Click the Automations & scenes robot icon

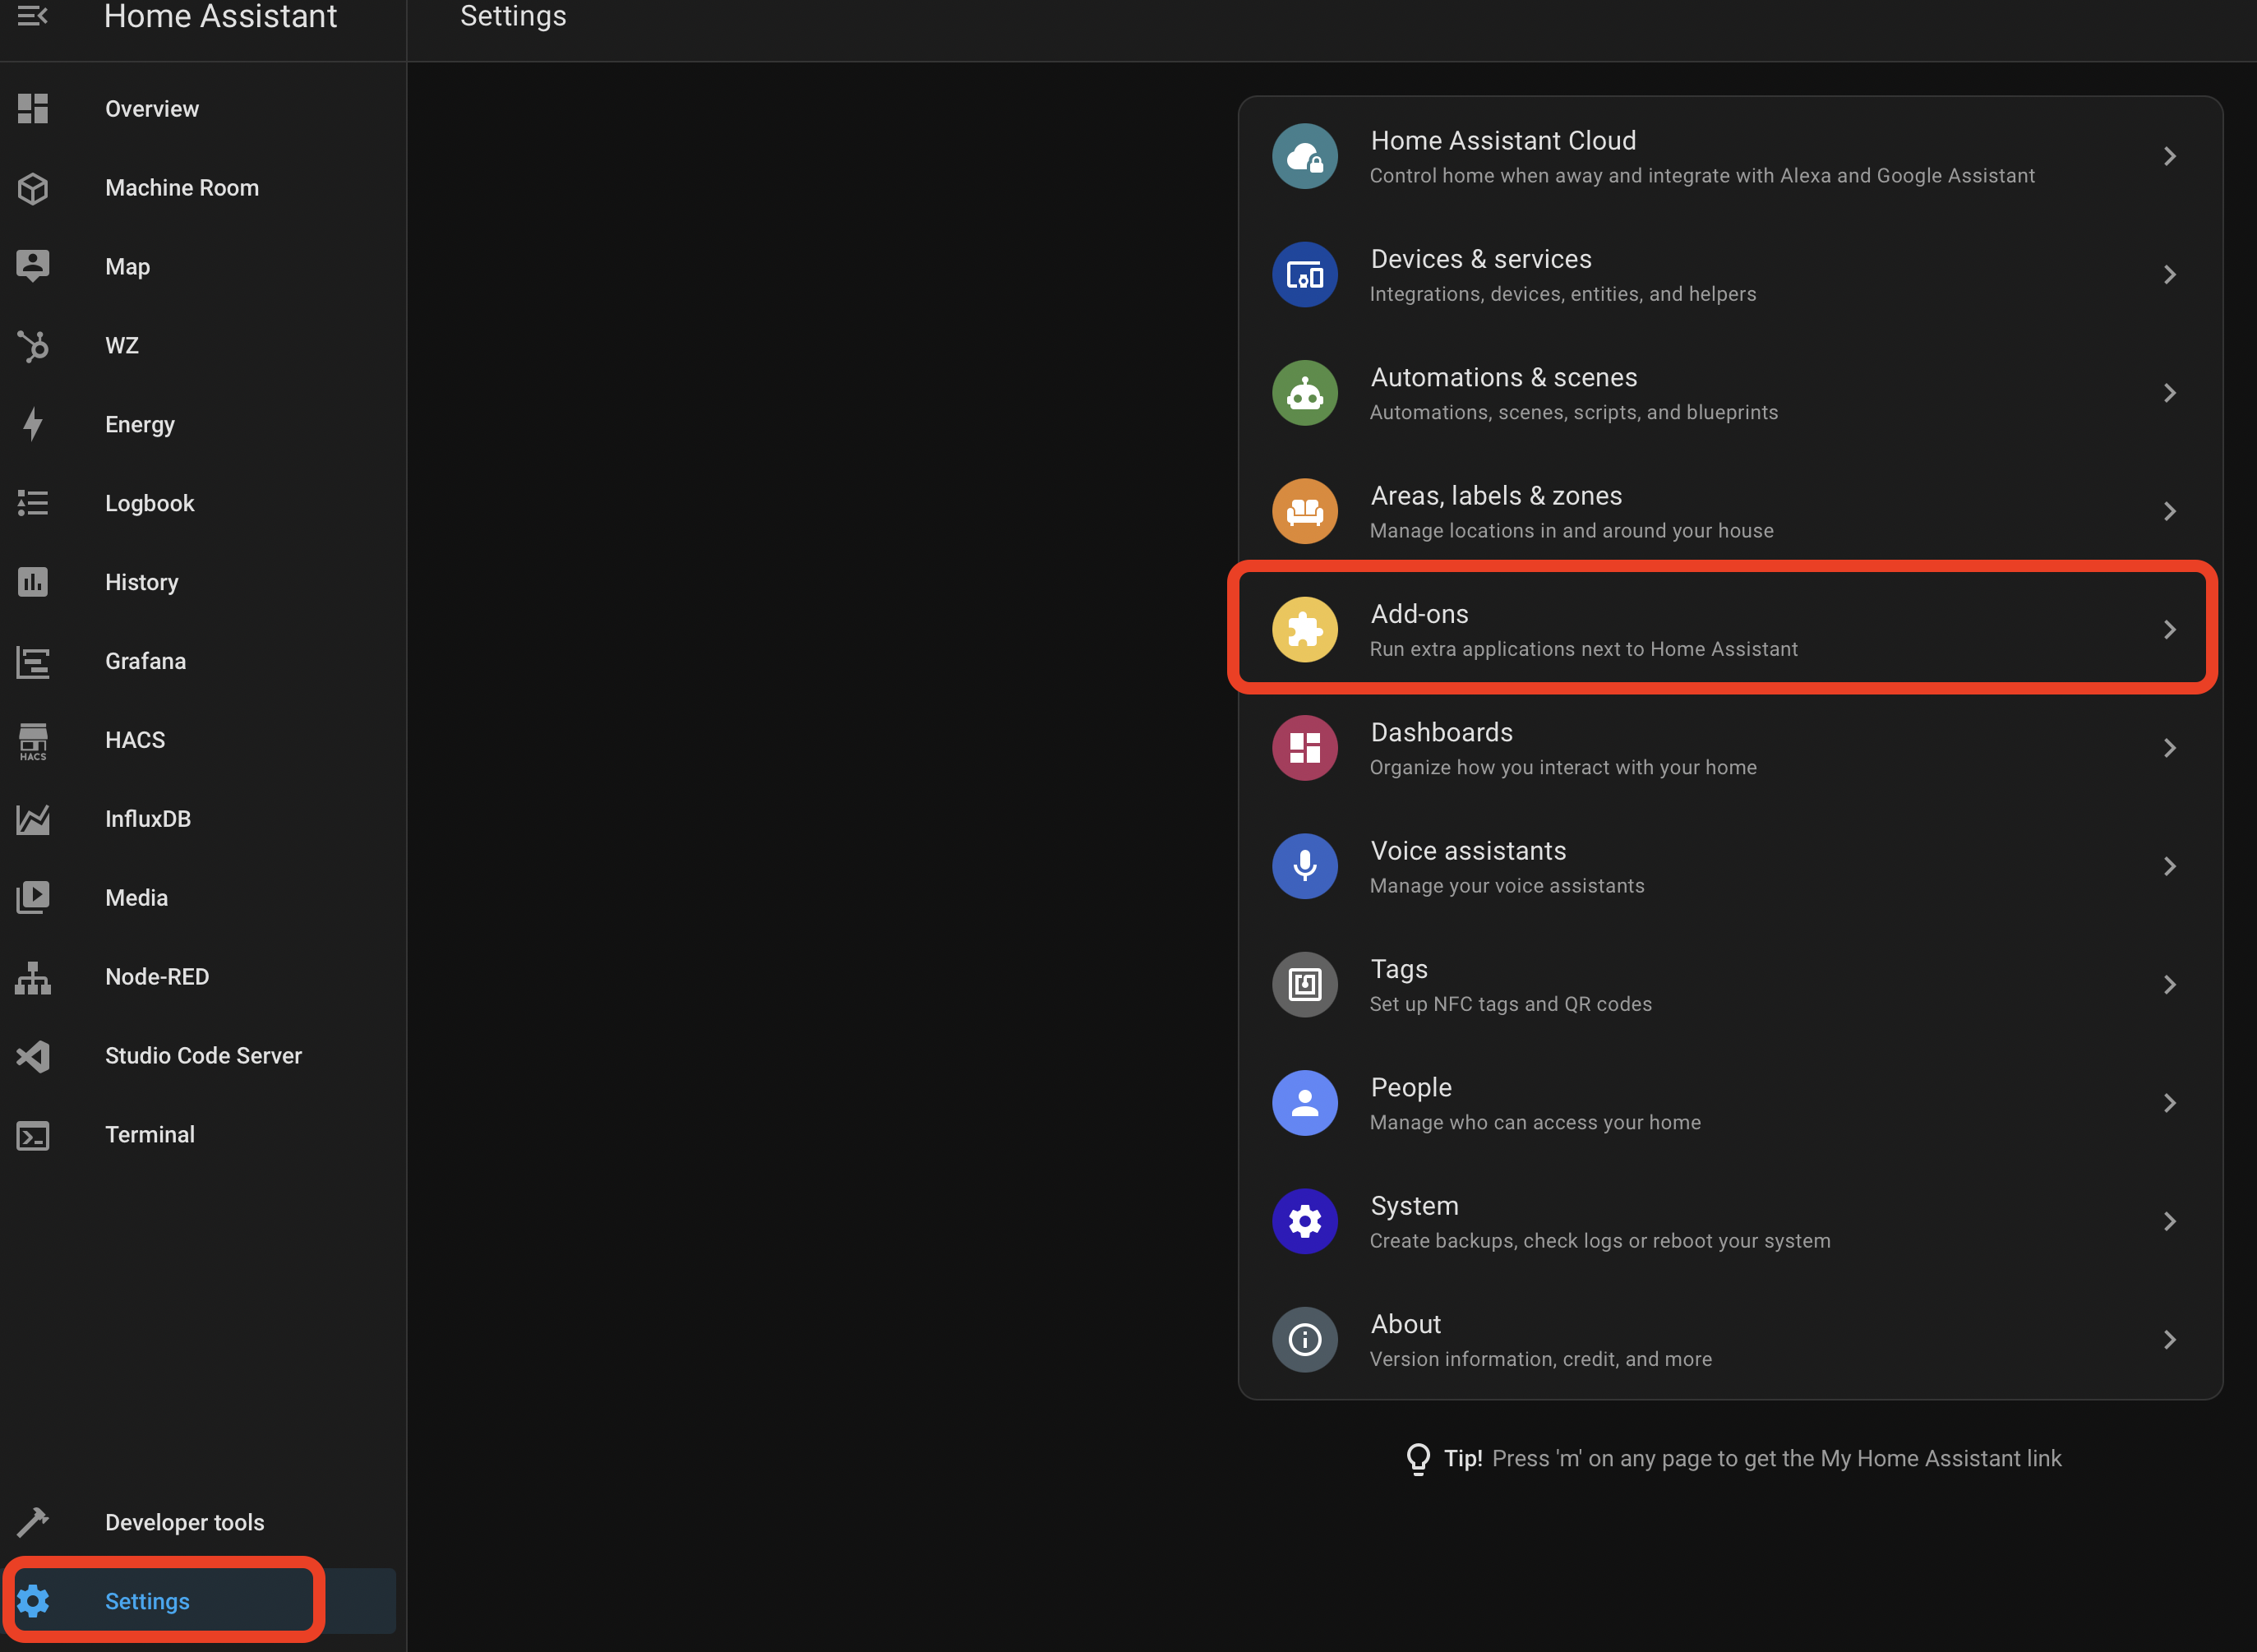(x=1305, y=392)
